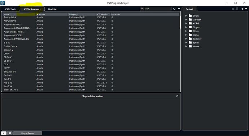Image resolution: width=249 pixels, height=136 pixels.
Task: Select Augmented VOICES plug-in
Action: 91,36
